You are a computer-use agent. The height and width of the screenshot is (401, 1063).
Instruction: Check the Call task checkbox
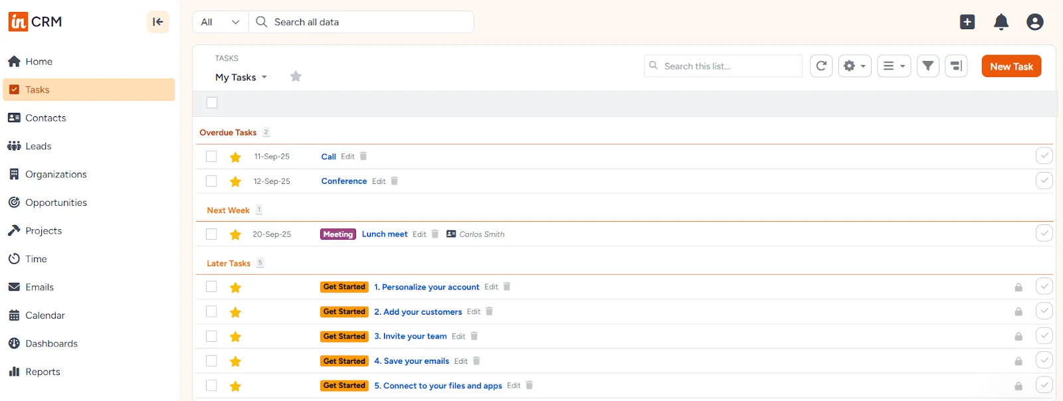coord(211,156)
